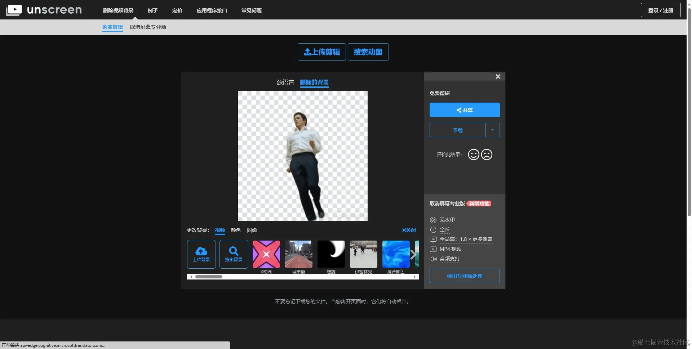Click the blue 共享 share button
The height and width of the screenshot is (349, 692).
pyautogui.click(x=464, y=110)
